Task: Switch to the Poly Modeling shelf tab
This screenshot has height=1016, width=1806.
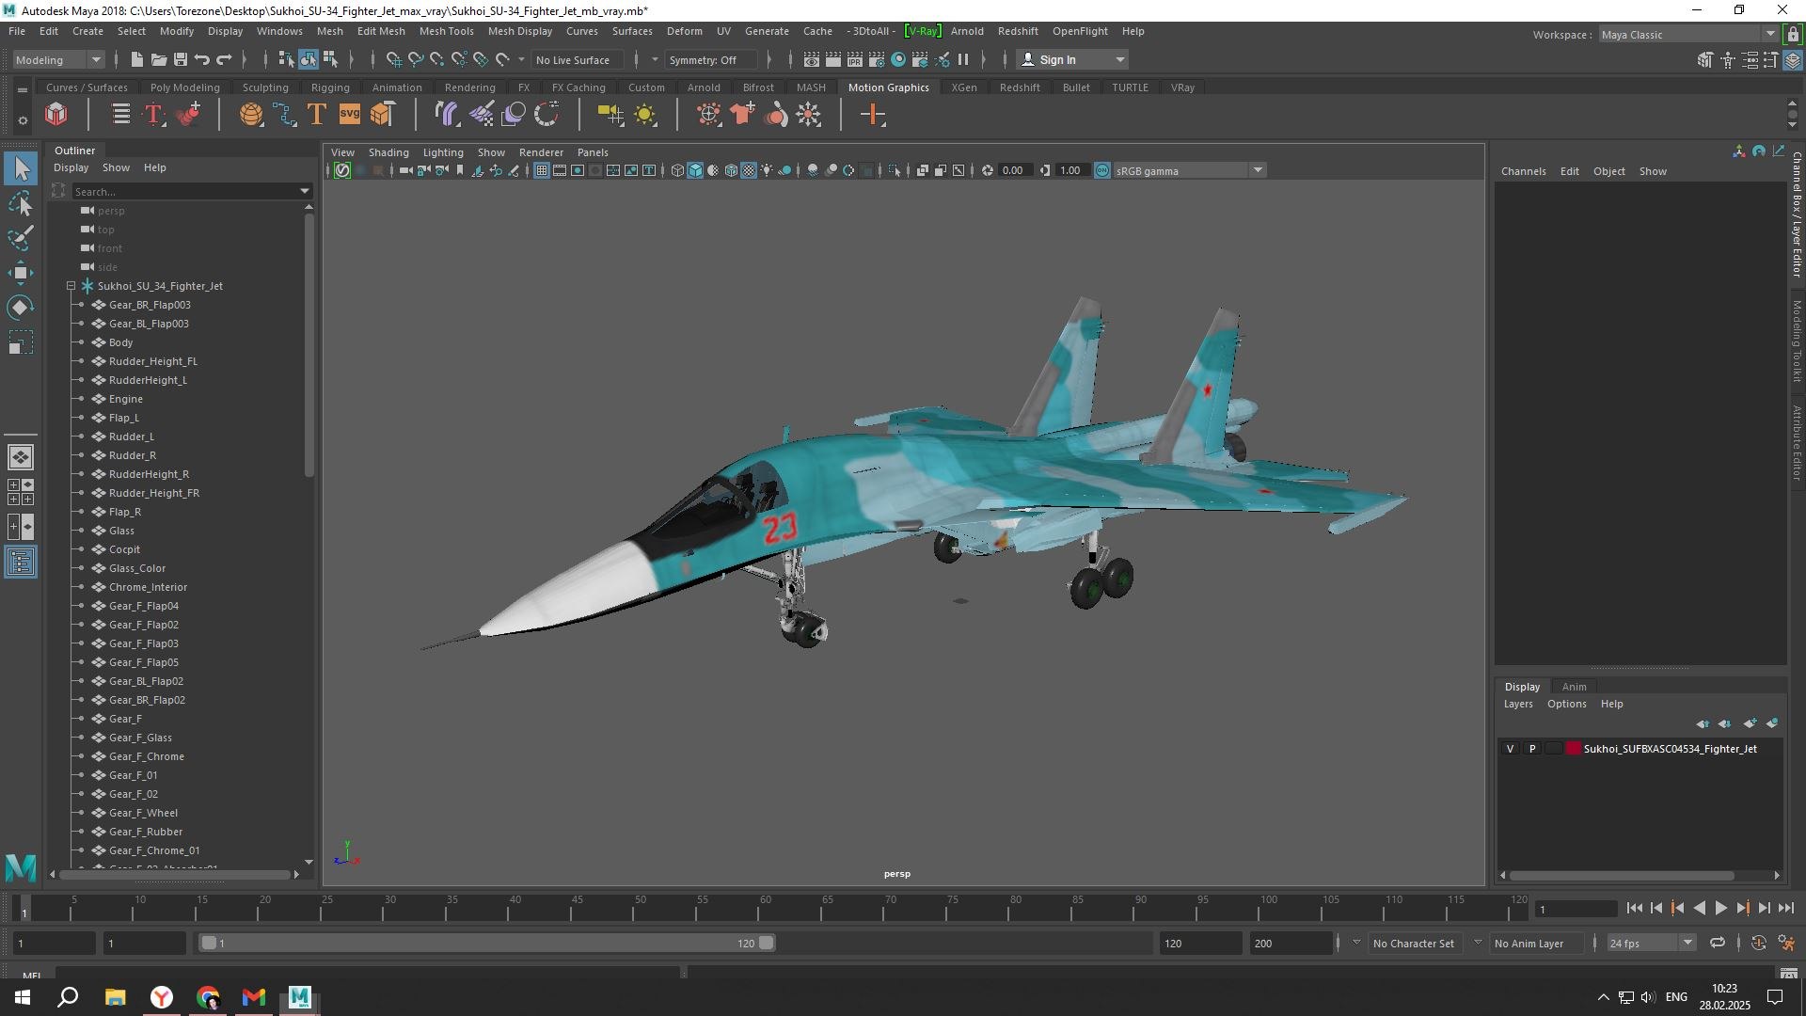Action: tap(185, 87)
